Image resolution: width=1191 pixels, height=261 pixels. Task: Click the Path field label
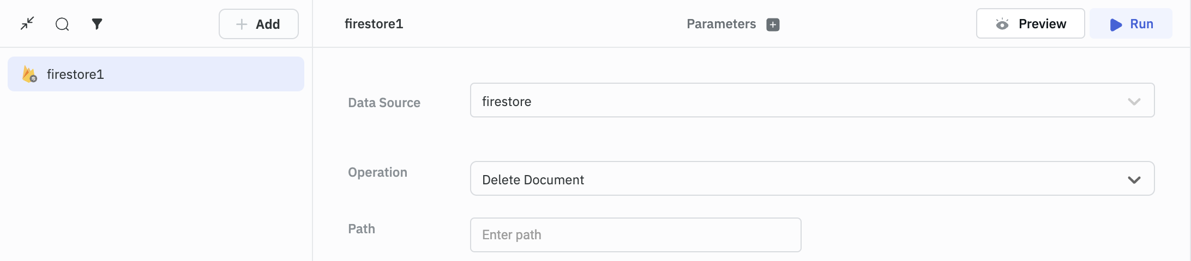pos(362,229)
